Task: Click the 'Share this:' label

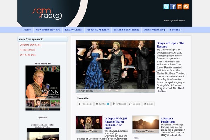Action: coord(83,98)
